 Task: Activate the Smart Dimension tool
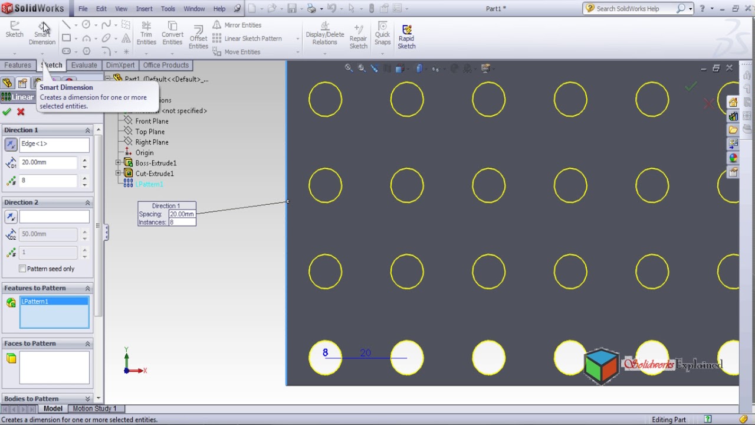point(42,33)
